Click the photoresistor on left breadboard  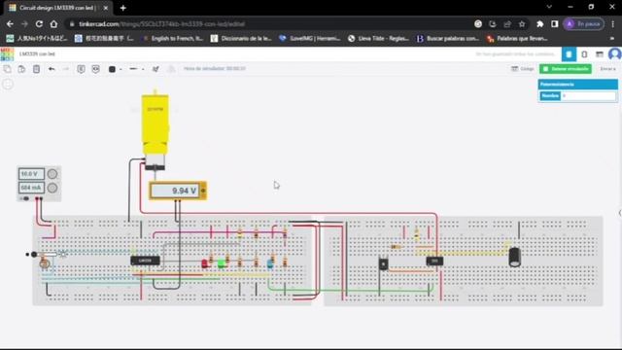45,263
